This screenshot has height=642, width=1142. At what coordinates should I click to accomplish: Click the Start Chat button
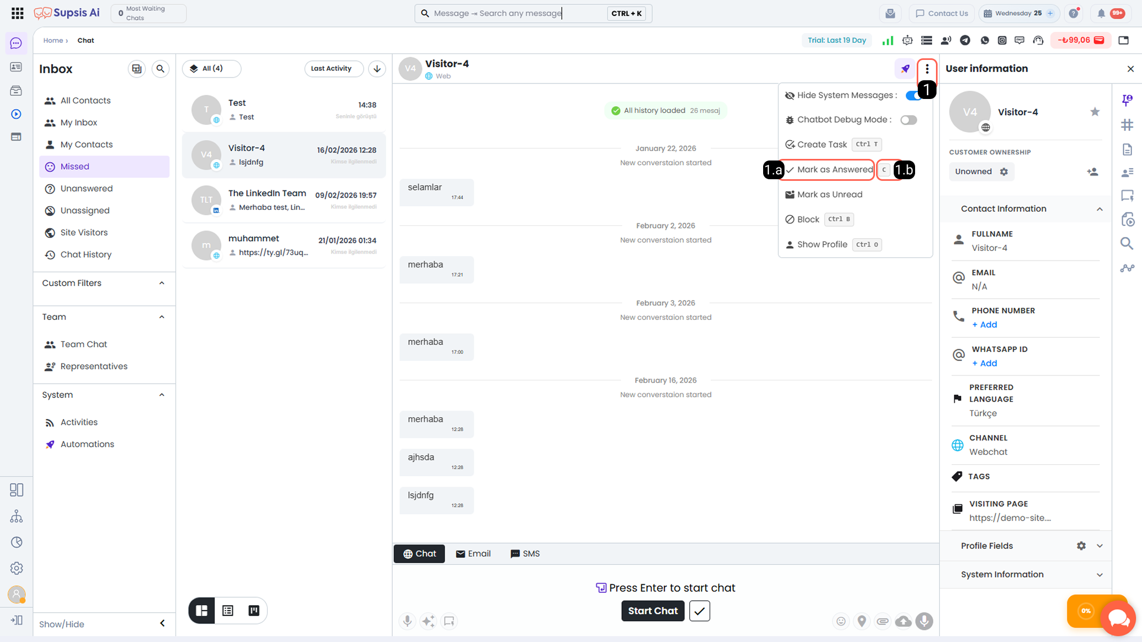(x=653, y=611)
